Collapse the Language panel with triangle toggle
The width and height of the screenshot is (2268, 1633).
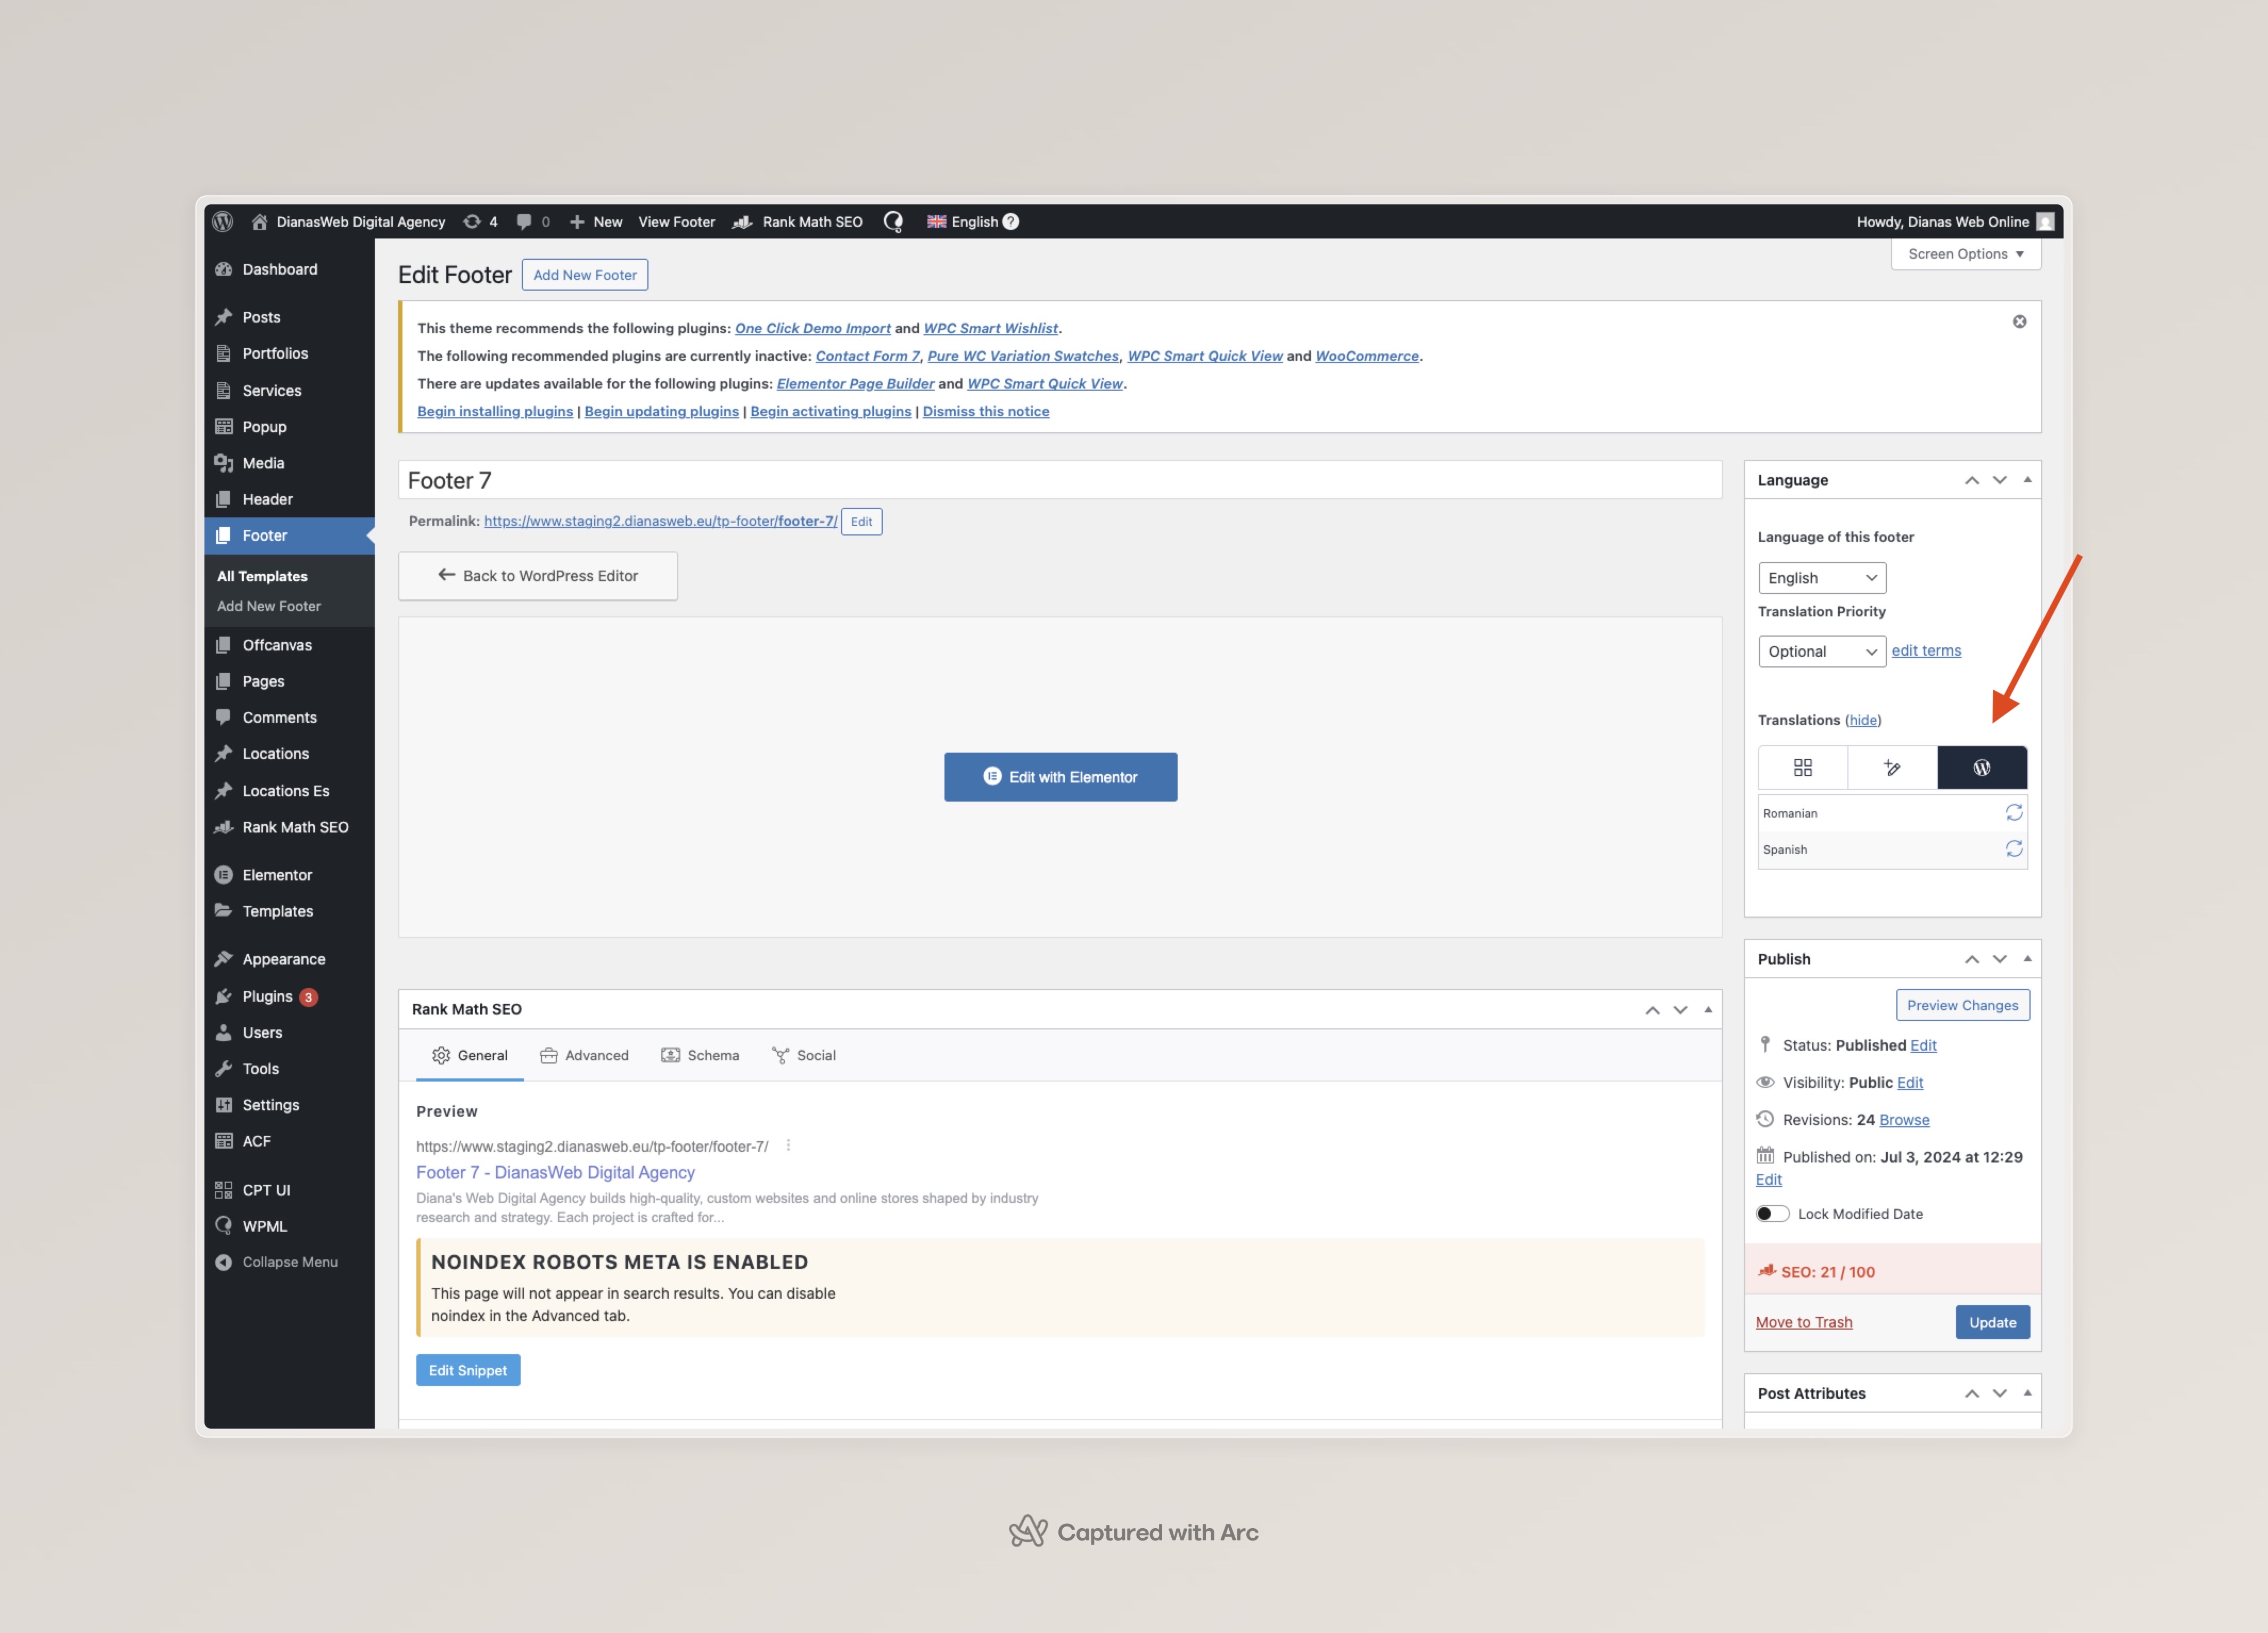2027,479
